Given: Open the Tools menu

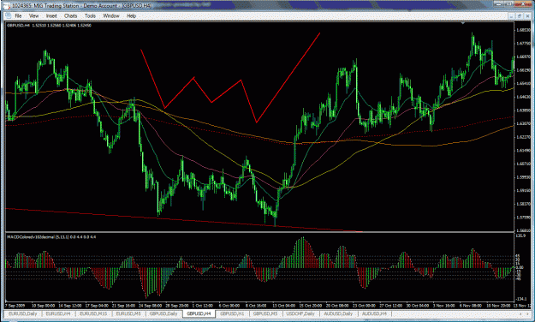Looking at the screenshot, I should pos(90,15).
